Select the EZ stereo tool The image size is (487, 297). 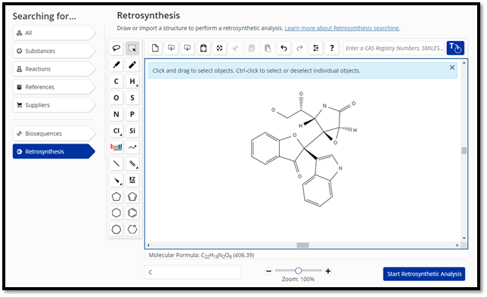(132, 180)
